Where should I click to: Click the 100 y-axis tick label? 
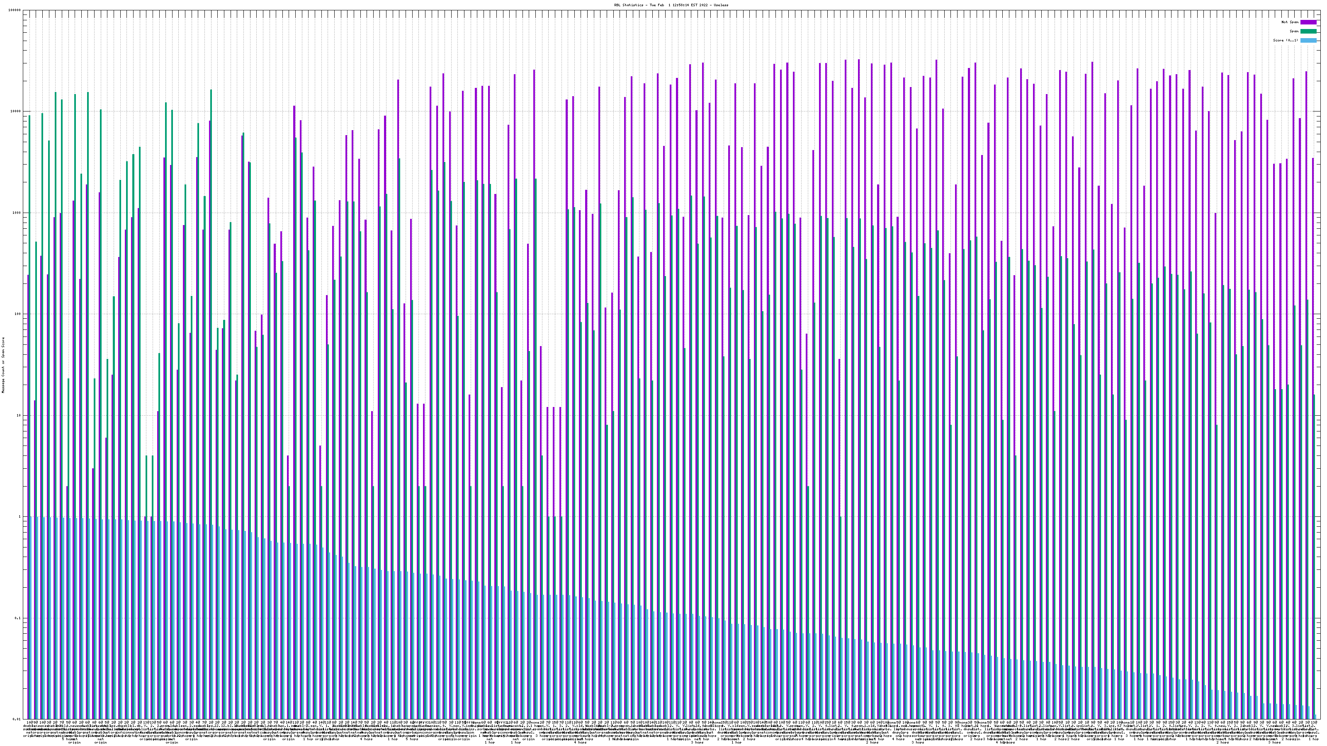(x=18, y=314)
